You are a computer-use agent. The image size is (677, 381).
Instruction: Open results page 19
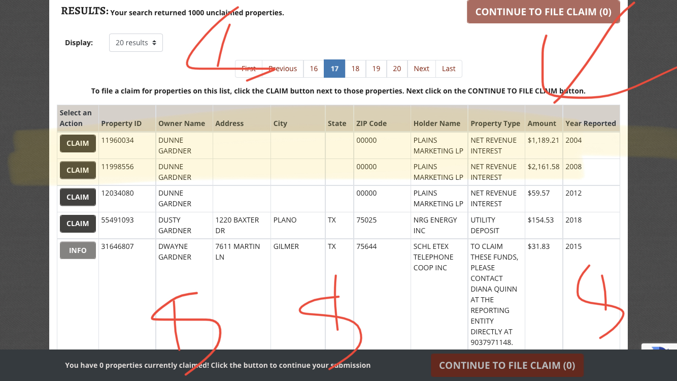(x=376, y=69)
